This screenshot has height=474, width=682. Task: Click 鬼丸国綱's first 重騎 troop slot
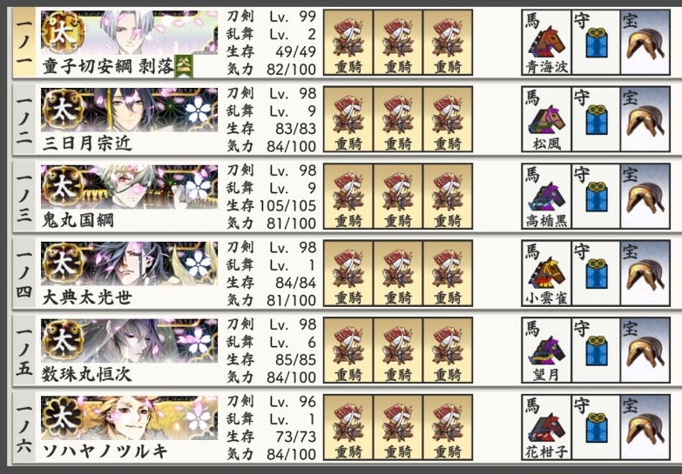pyautogui.click(x=348, y=197)
